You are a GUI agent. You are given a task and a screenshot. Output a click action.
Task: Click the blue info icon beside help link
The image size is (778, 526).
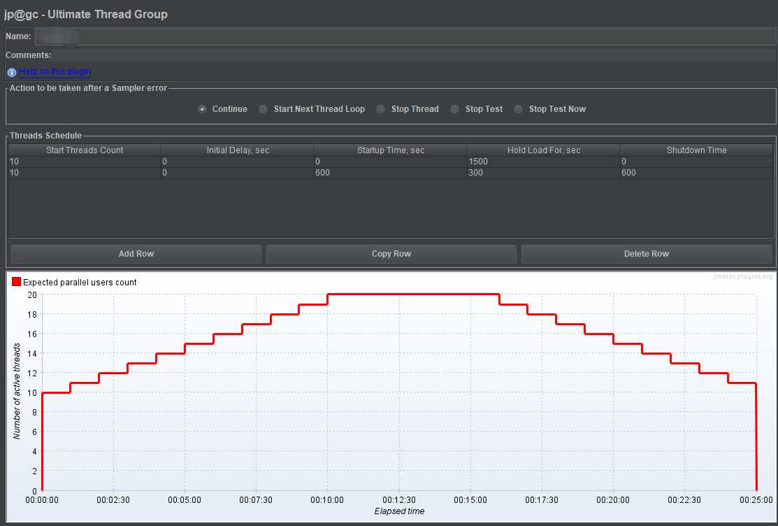12,73
